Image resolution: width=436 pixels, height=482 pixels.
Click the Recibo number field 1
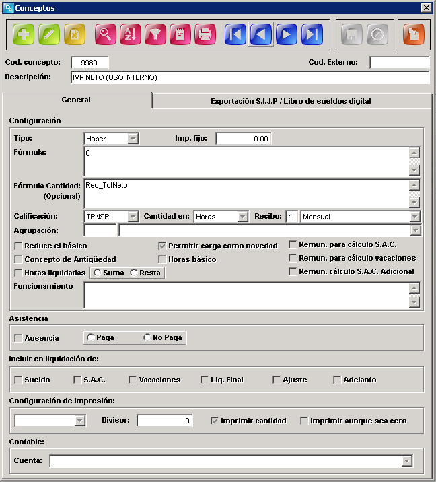(291, 217)
